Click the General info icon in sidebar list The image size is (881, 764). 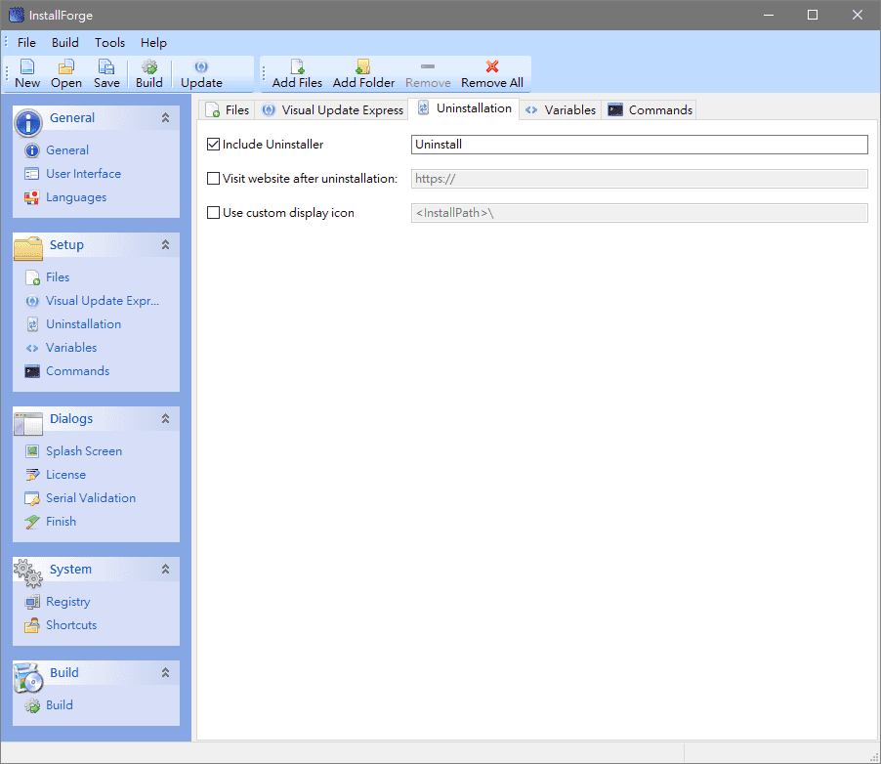click(x=32, y=150)
